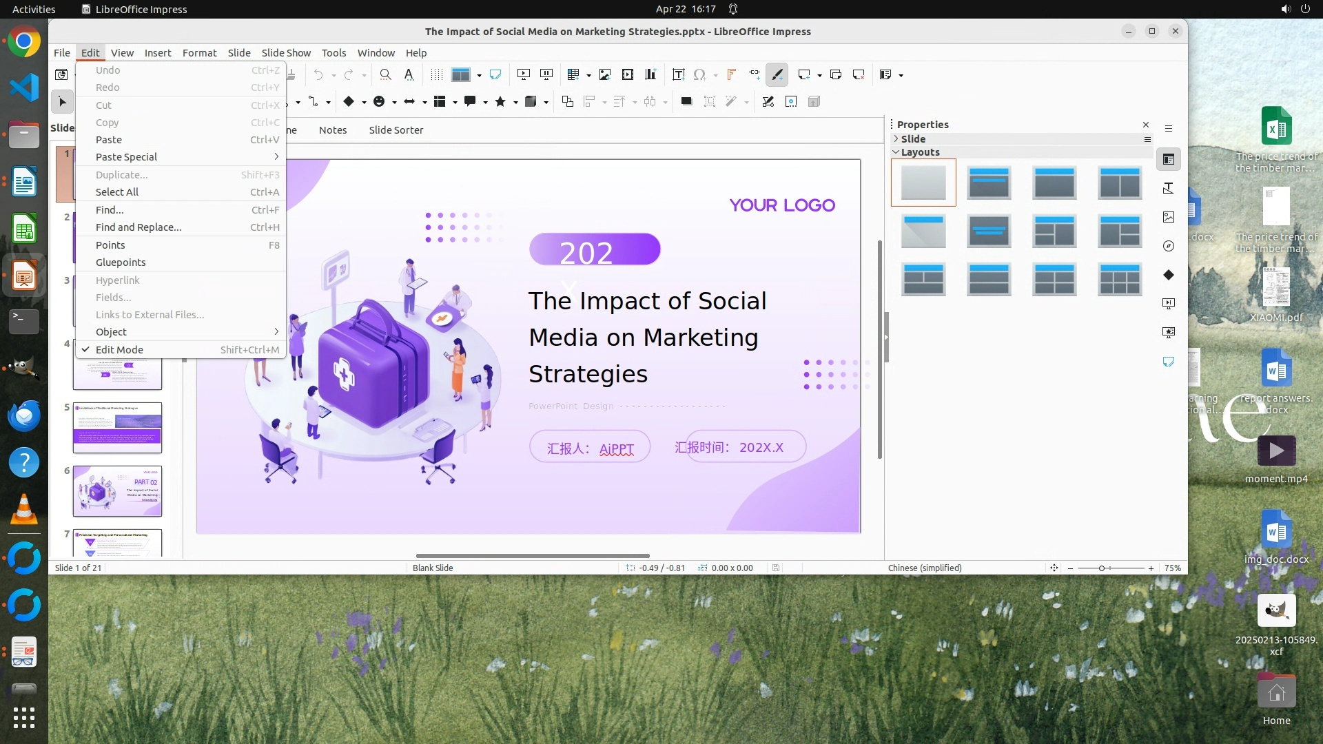Image resolution: width=1323 pixels, height=744 pixels.
Task: Open the Navigator sidebar icon
Action: pos(1169,246)
